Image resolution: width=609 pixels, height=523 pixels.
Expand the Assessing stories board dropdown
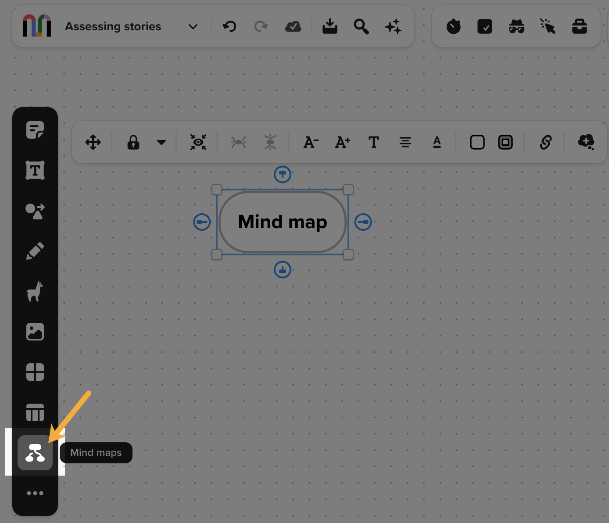193,27
